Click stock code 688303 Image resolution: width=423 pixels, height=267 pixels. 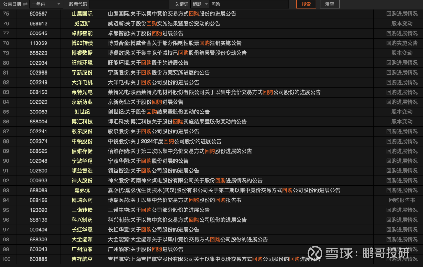pyautogui.click(x=39, y=240)
